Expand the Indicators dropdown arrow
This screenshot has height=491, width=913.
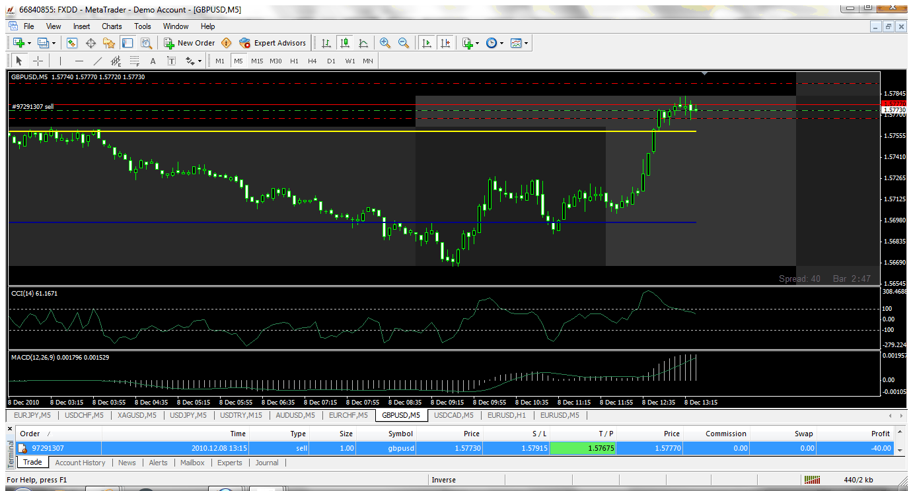(x=478, y=43)
